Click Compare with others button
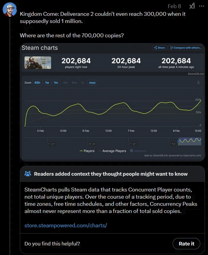 186,48
